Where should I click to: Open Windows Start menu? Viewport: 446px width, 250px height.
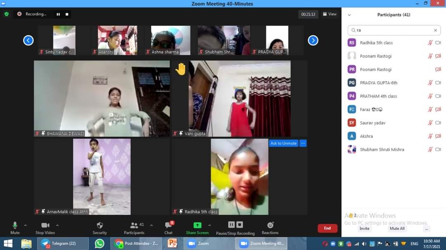[8, 243]
